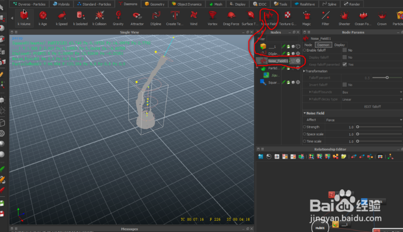Select the Noise_Field01 node row

(278, 61)
